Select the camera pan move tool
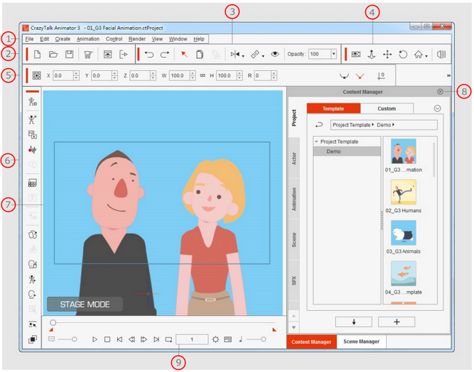 point(387,55)
